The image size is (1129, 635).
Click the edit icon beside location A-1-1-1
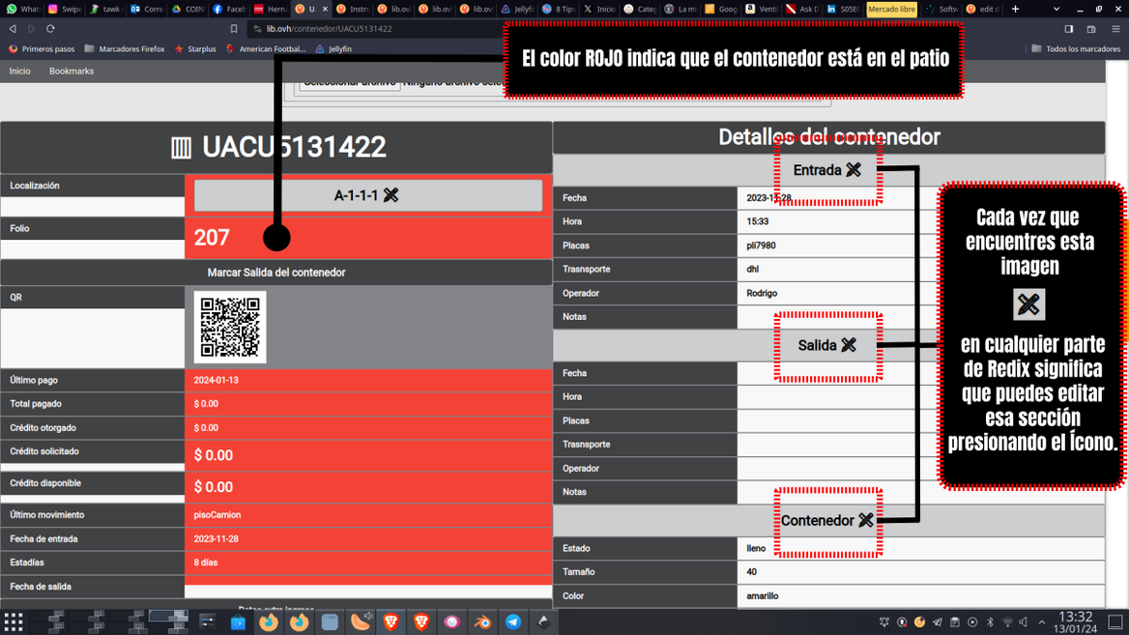pos(391,195)
